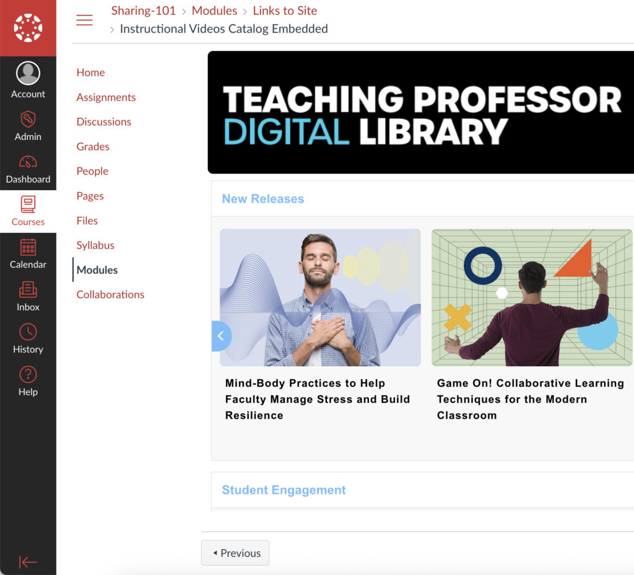This screenshot has height=575, width=634.
Task: Toggle course navigation with the hamburger icon
Action: [x=84, y=19]
